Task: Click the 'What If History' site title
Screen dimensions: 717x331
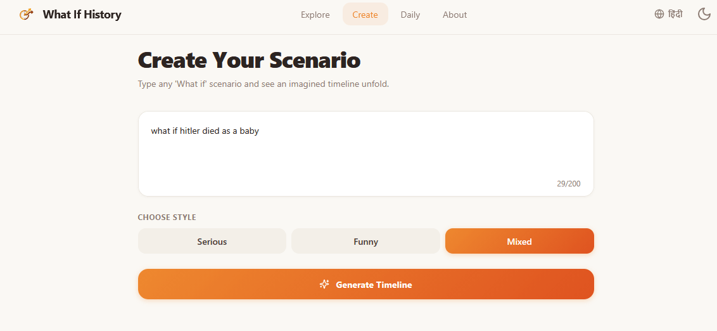Action: [82, 14]
